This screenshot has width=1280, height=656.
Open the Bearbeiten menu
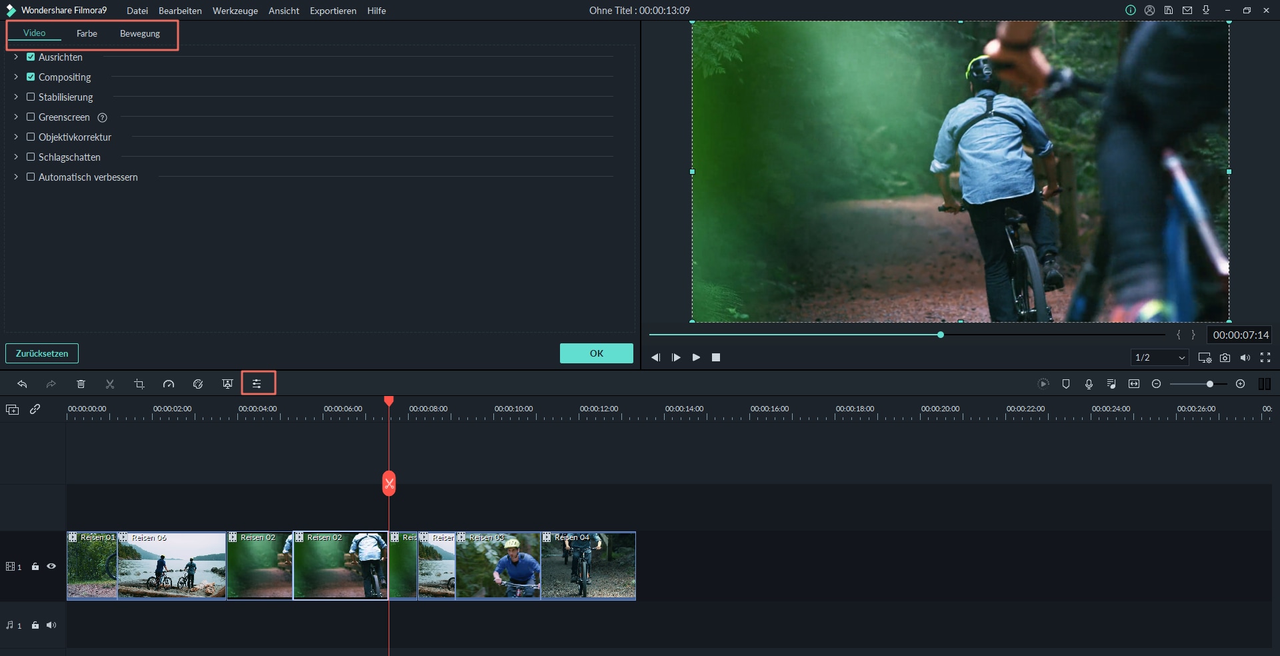[x=180, y=11]
